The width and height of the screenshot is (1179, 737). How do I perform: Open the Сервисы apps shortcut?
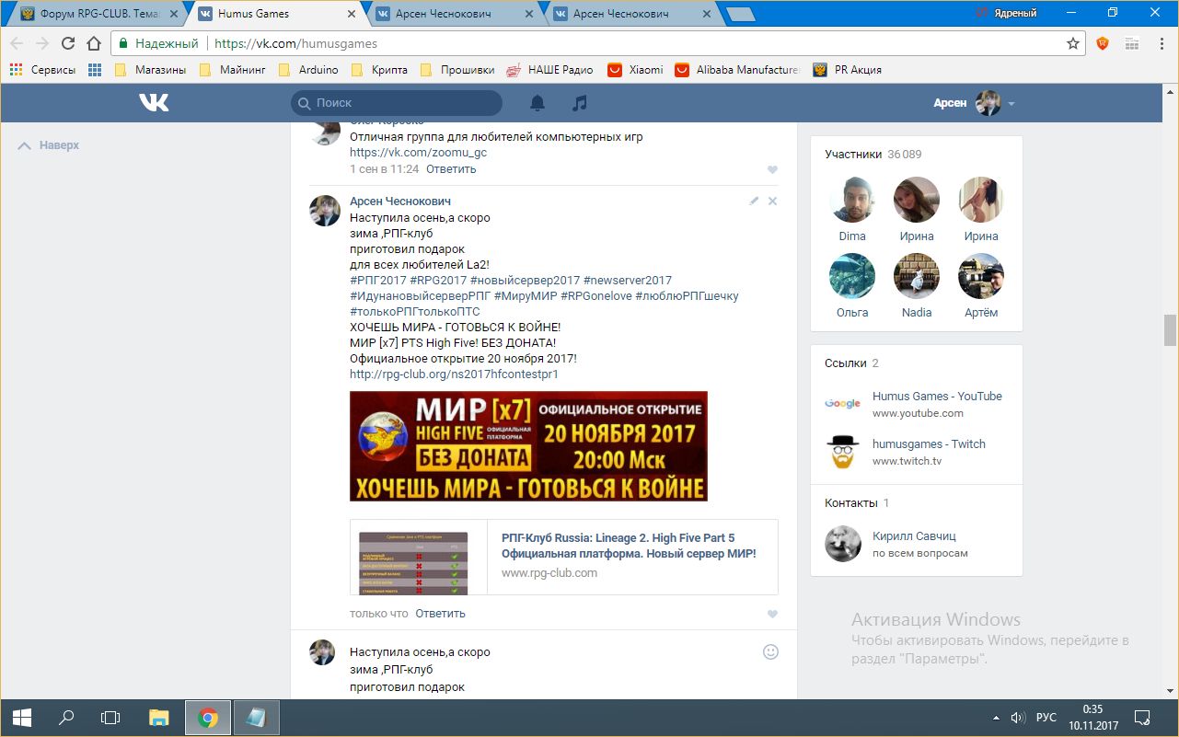(x=42, y=70)
